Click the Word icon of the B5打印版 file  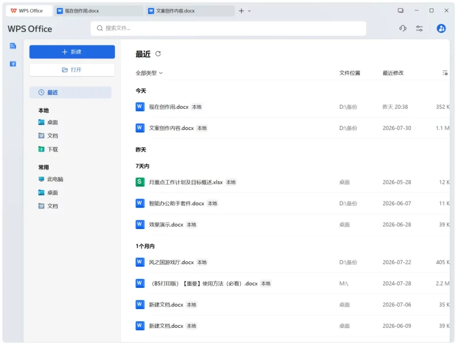click(140, 283)
